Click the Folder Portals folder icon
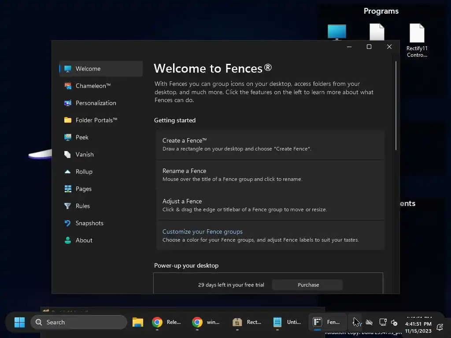The height and width of the screenshot is (338, 451). coord(67,120)
